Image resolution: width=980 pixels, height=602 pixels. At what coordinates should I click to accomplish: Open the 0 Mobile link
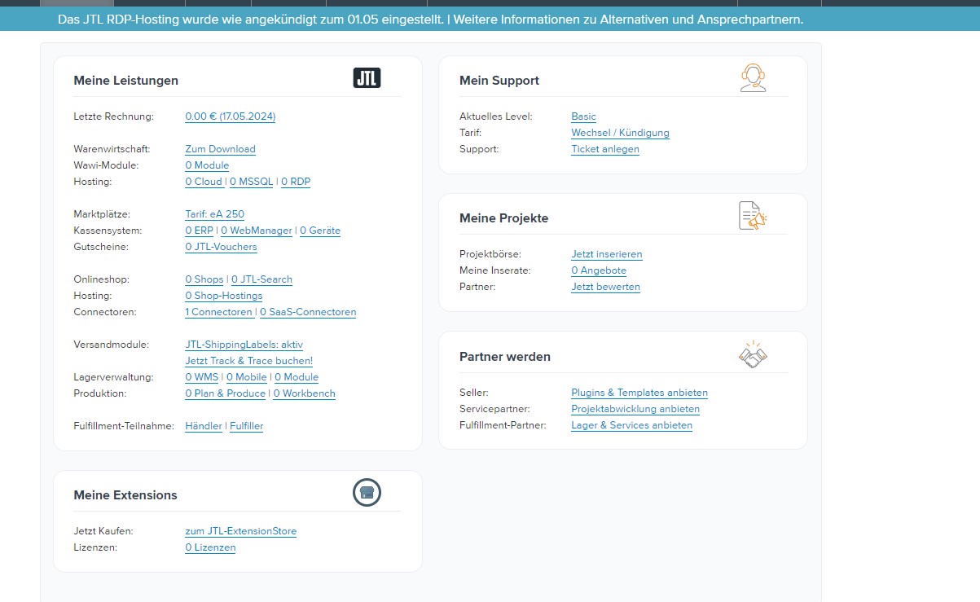coord(247,377)
